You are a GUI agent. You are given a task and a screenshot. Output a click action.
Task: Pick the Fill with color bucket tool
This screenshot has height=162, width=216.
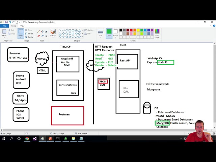click(43, 31)
